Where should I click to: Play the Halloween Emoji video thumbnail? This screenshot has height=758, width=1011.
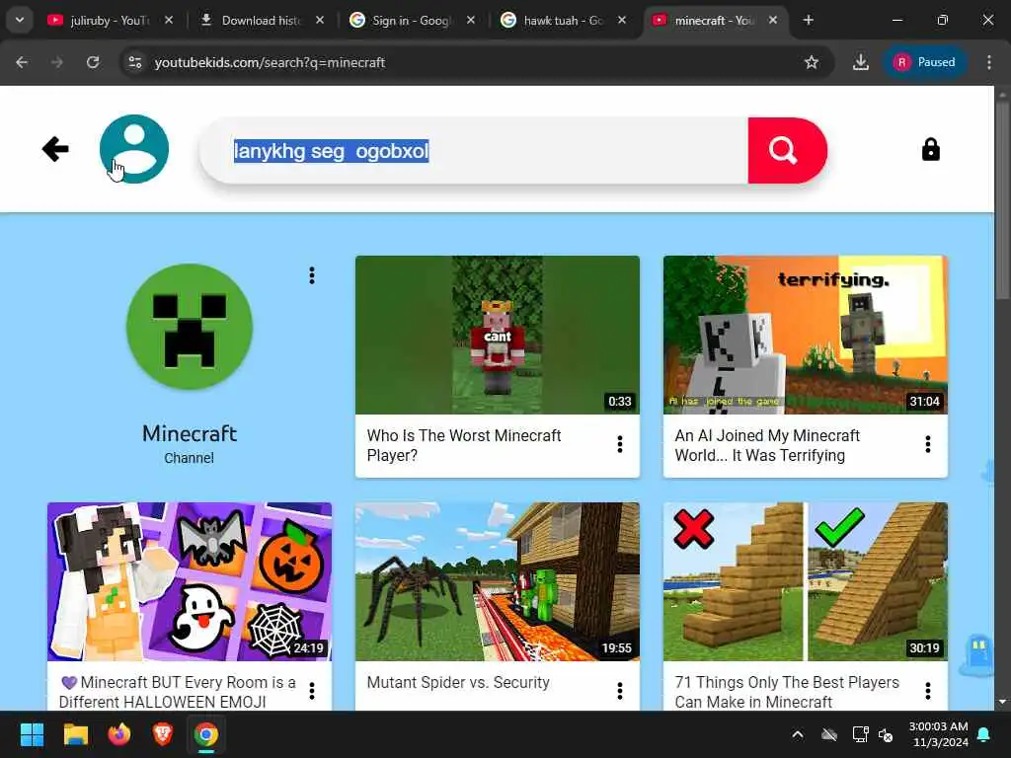(x=190, y=581)
